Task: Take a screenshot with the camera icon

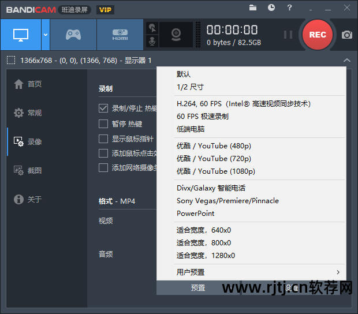Action: pyautogui.click(x=347, y=35)
